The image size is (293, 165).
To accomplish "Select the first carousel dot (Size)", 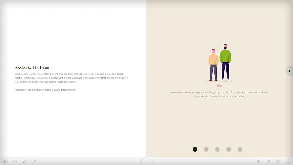I will point(195,149).
